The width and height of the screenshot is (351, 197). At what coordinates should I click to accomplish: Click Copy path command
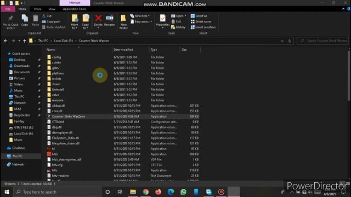point(51,22)
